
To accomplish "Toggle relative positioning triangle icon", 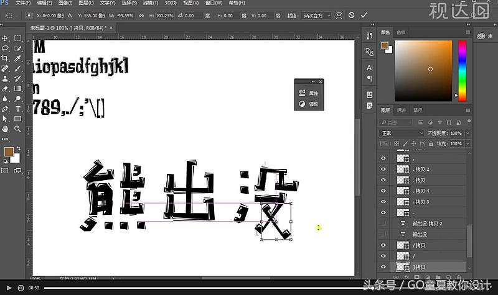I will pyautogui.click(x=70, y=15).
